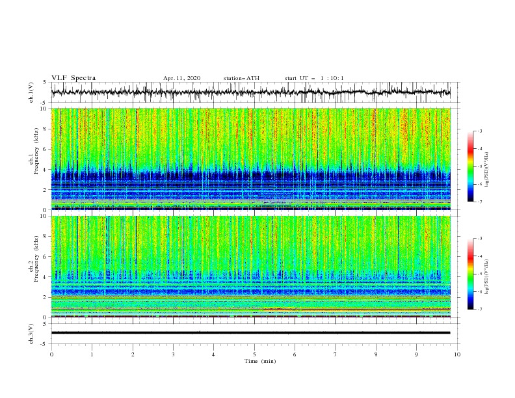Click the "-7" label on ch.1 colorbar
This screenshot has width=515, height=398.
[480, 202]
